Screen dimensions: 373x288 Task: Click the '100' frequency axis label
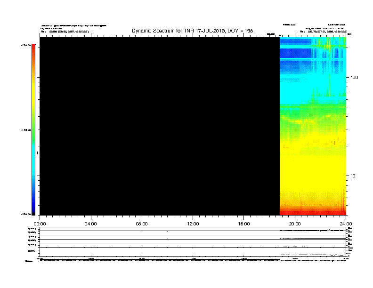click(354, 78)
